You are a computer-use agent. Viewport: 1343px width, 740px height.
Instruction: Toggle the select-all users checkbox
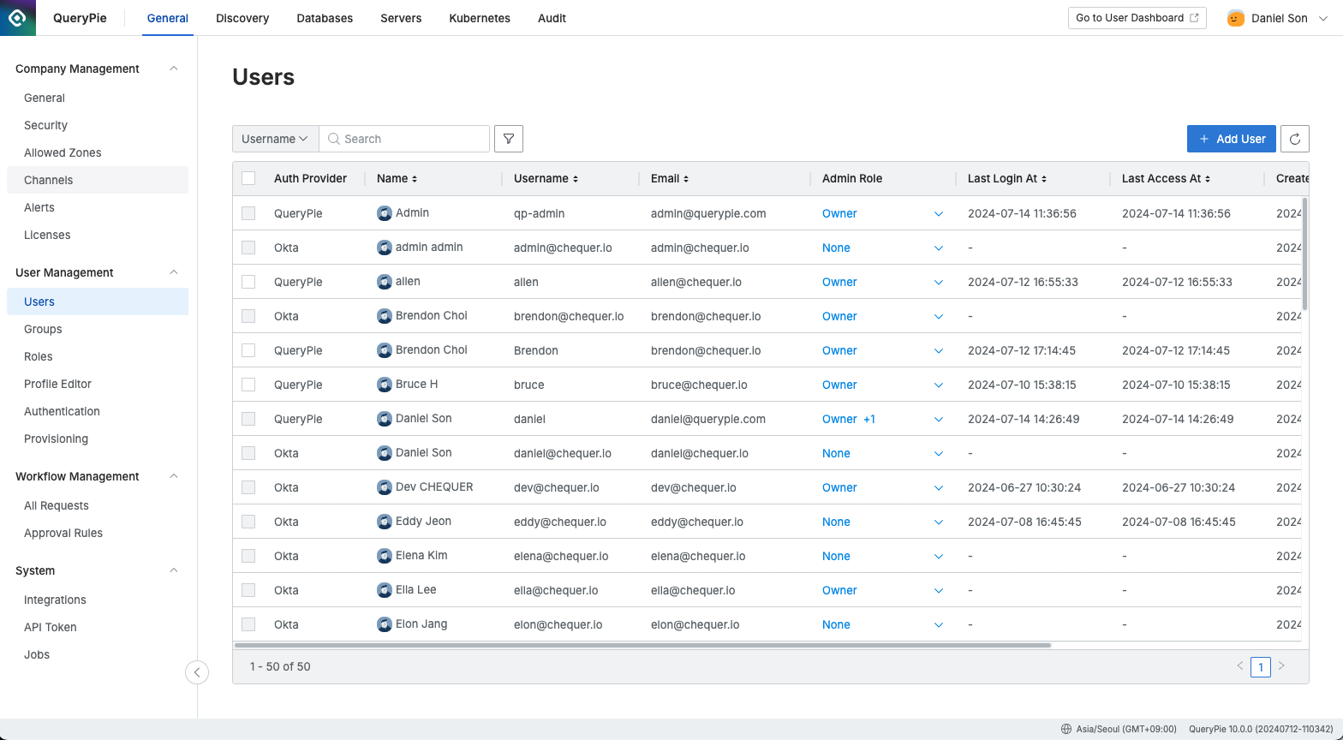coord(248,179)
